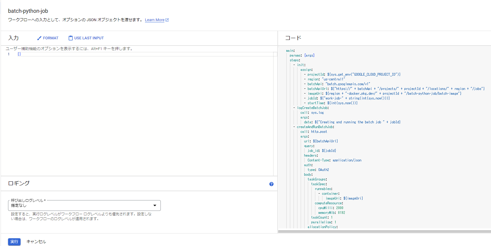Click the FORMAT label in the input toolbar
491x246 pixels.
[51, 38]
